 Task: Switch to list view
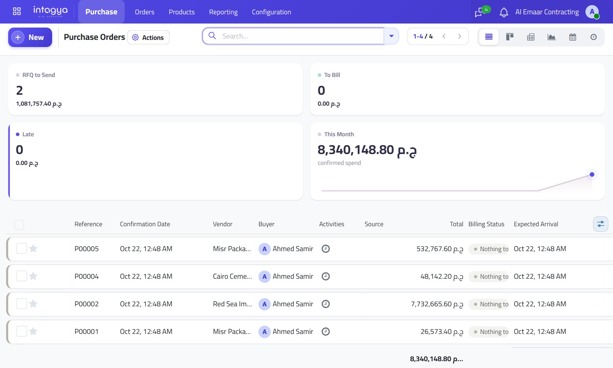click(x=489, y=37)
